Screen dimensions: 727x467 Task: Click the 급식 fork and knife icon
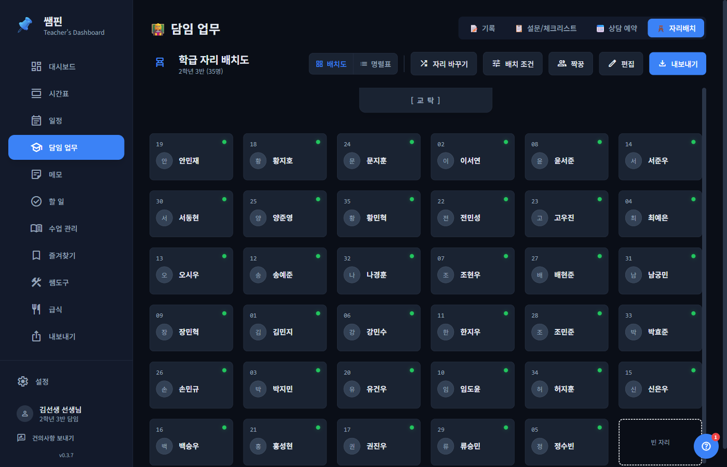point(36,309)
